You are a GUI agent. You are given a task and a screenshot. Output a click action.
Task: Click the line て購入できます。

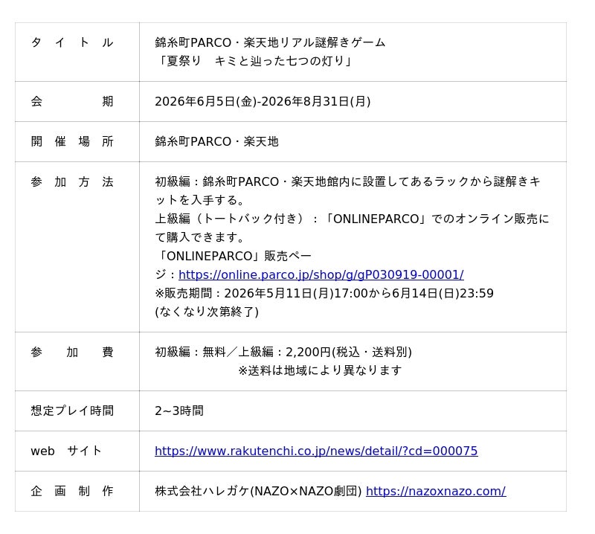pyautogui.click(x=200, y=237)
